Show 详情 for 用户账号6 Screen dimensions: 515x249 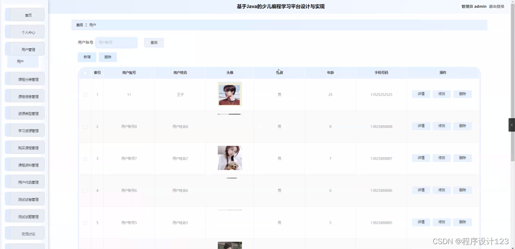tap(421, 190)
